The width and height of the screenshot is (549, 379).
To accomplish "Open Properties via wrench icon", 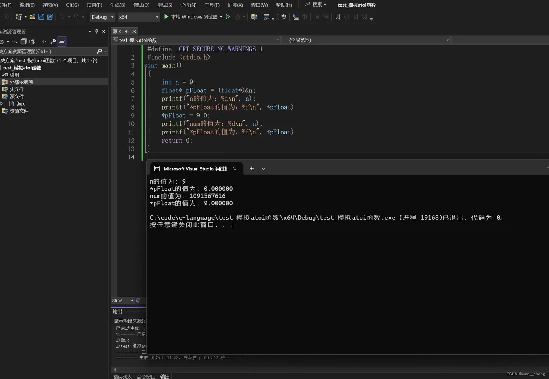I will point(53,42).
